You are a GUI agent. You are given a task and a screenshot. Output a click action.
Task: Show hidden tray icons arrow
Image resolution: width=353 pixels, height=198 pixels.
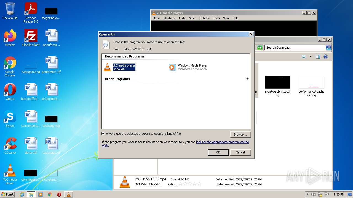pos(307,194)
